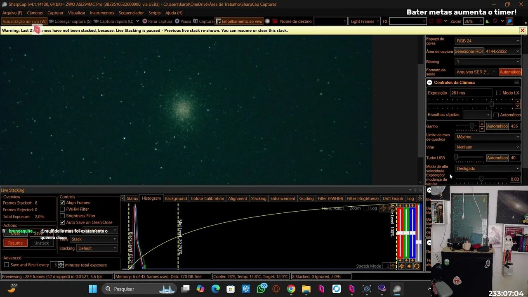Toggle Align Frames checkbox

point(62,203)
